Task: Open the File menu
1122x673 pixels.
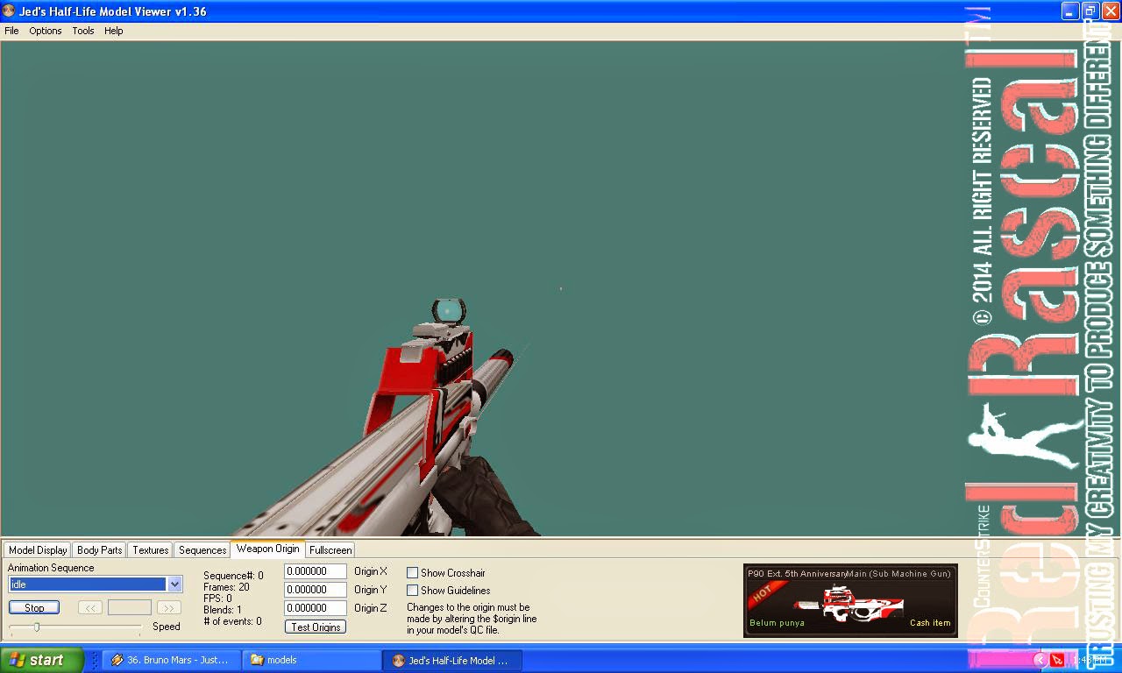Action: tap(11, 31)
